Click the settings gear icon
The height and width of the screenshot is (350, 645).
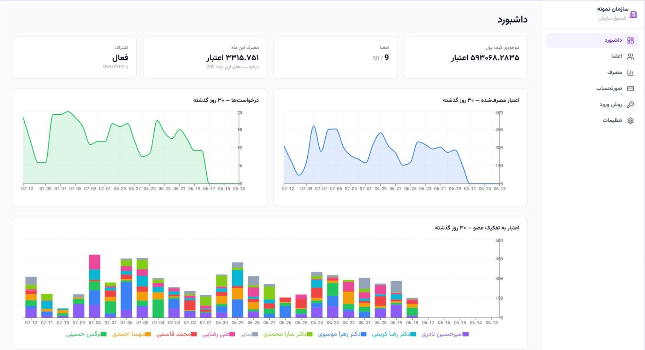click(630, 121)
